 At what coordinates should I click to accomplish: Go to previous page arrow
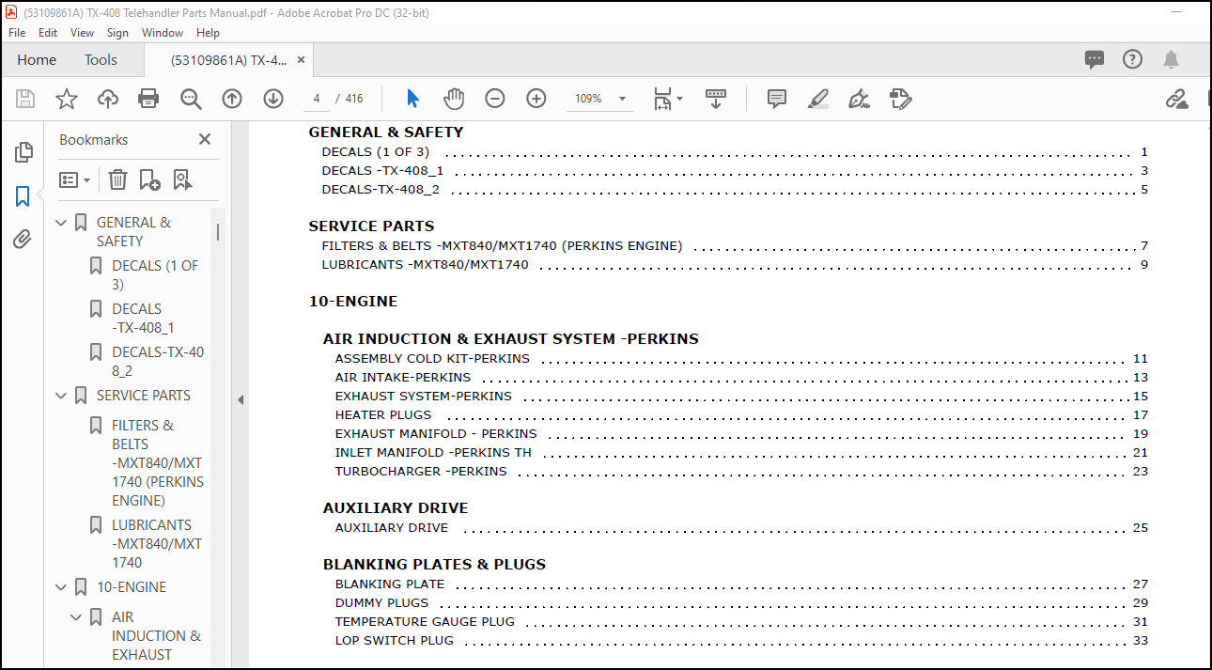(232, 99)
